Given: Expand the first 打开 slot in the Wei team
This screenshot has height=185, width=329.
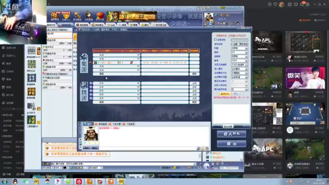Looking at the screenshot, I should click(138, 83).
